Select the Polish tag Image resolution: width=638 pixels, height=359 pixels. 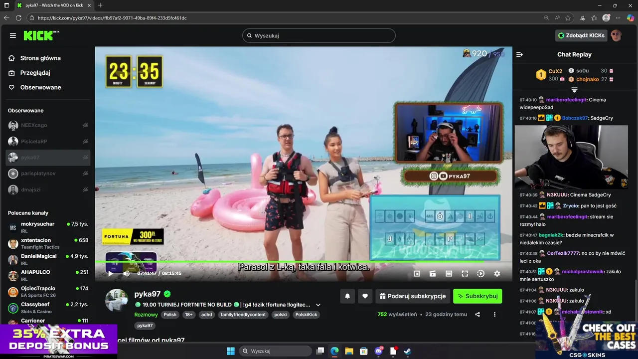point(170,315)
